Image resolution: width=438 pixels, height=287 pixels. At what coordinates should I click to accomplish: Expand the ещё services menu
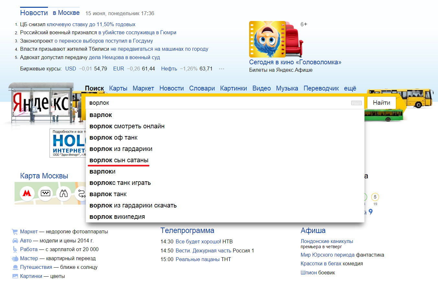point(350,88)
